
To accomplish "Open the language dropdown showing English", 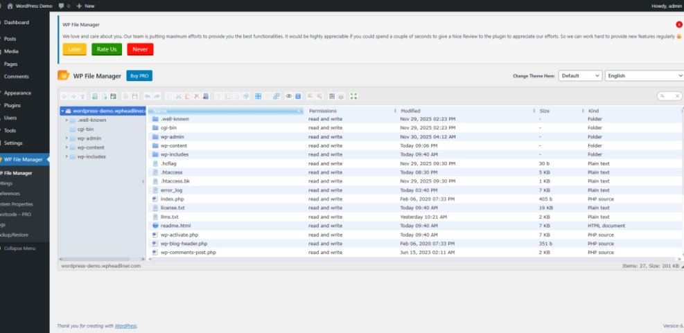I will click(644, 75).
